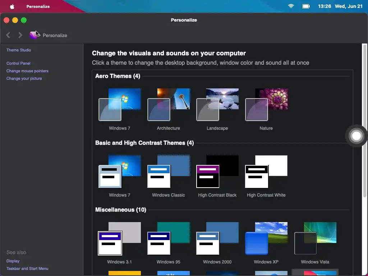Click the vertical scrollbar thumb
This screenshot has height=276, width=368.
point(365,121)
